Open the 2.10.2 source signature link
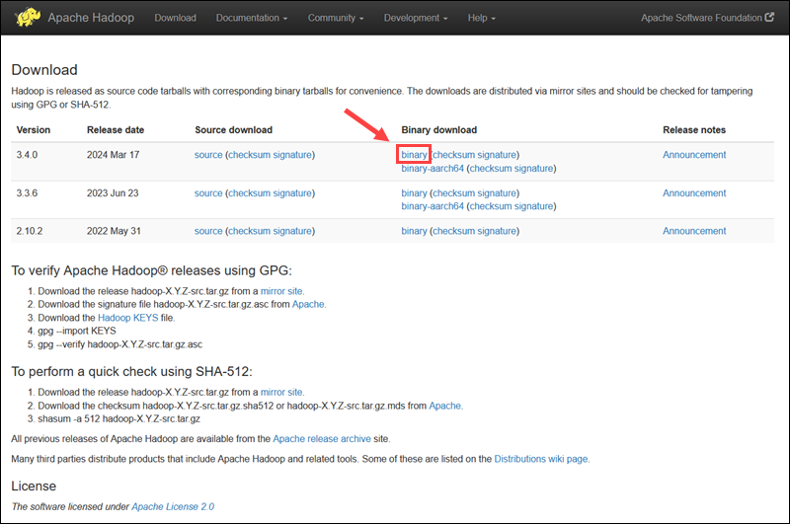 (291, 231)
